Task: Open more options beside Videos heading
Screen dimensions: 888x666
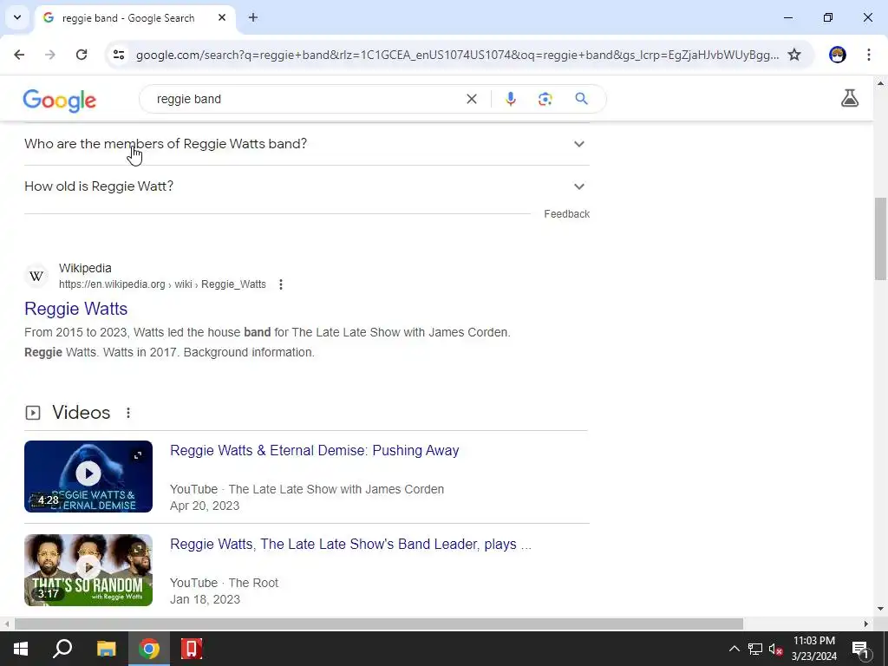Action: (128, 413)
